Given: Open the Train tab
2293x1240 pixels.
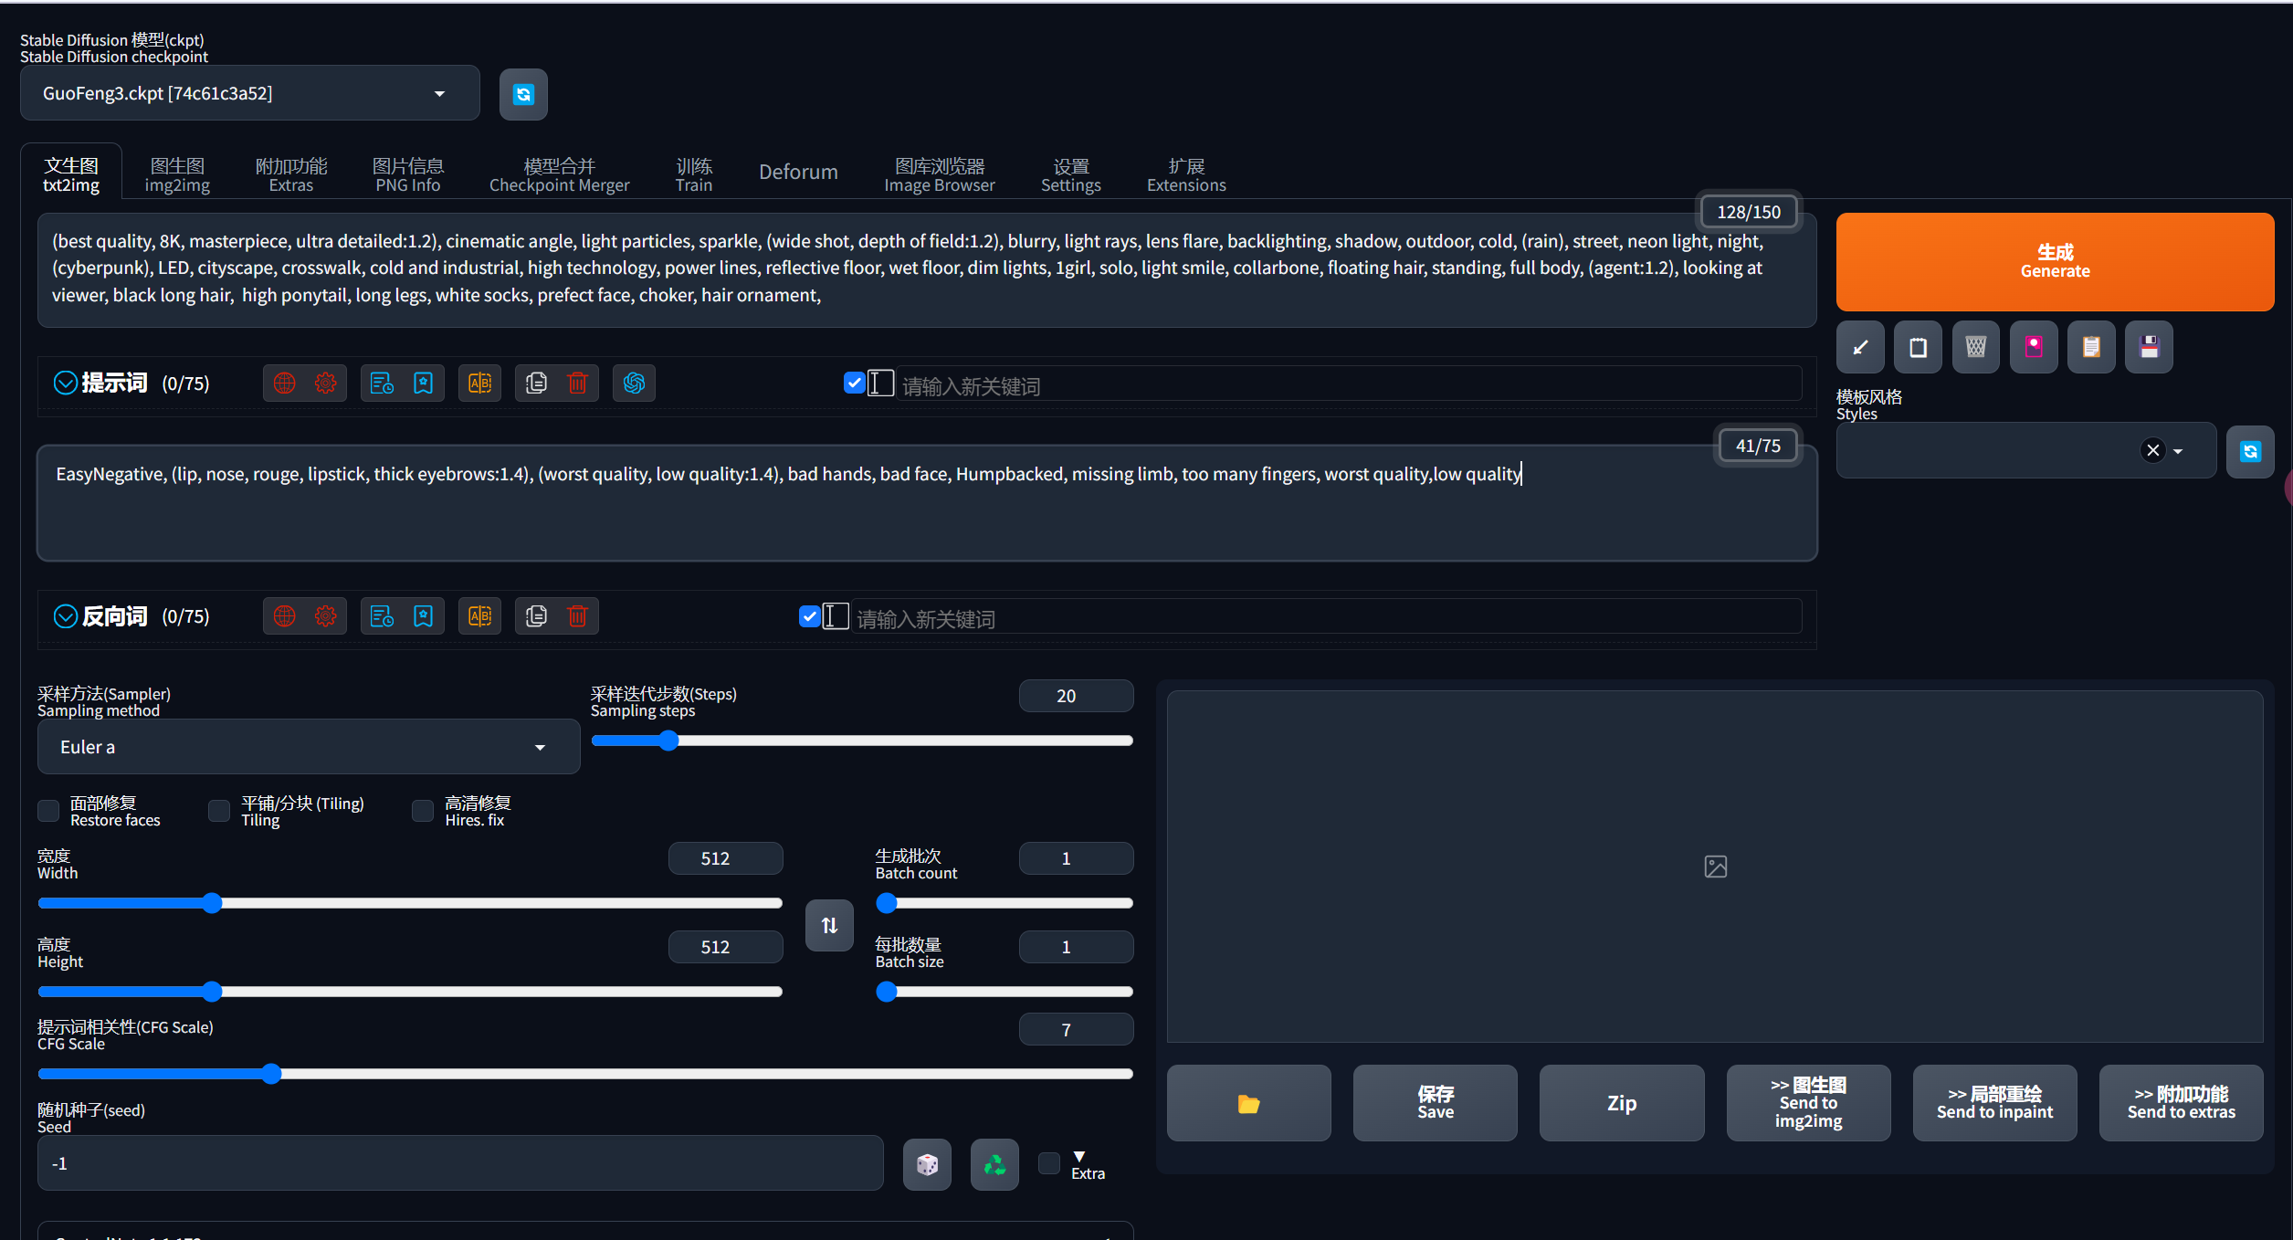Looking at the screenshot, I should [694, 174].
